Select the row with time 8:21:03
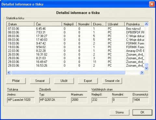Image resolution: width=156 pixels, height=120 pixels. click(x=76, y=58)
